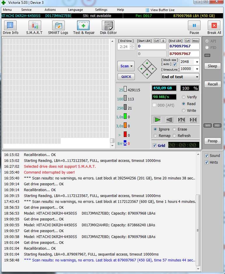Open the Drive Info panel
Viewport: 225px width, 274px height.
(10, 28)
